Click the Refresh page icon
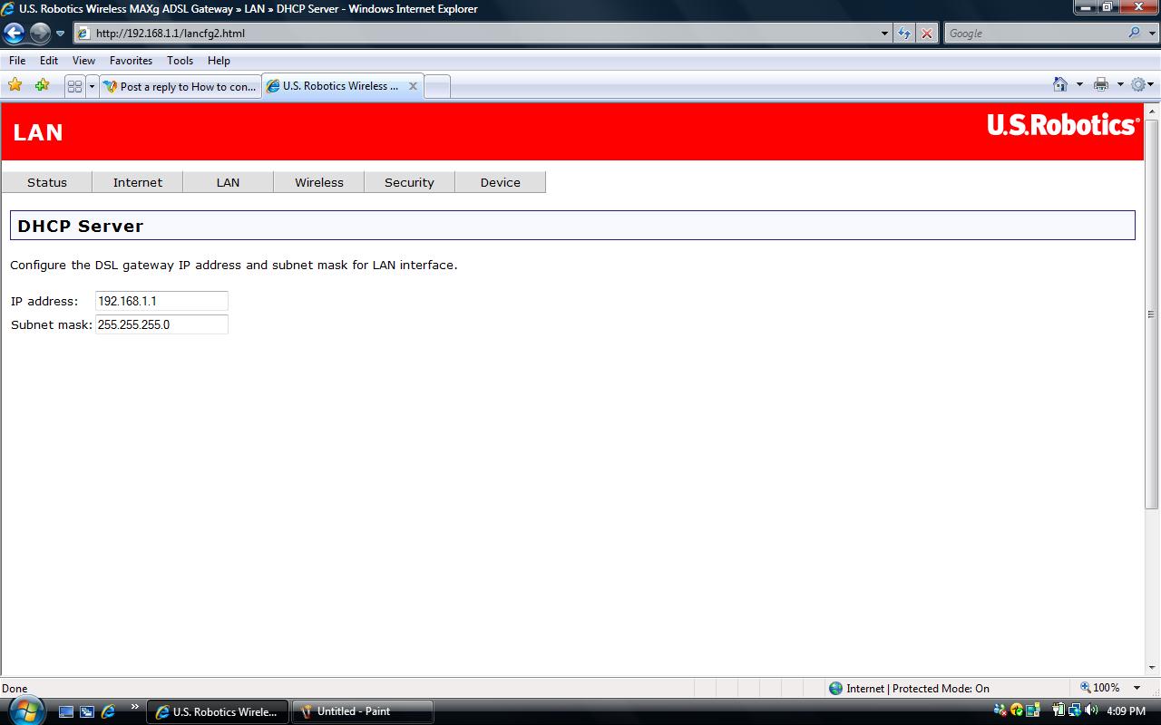Viewport: 1161px width, 725px height. pos(904,34)
